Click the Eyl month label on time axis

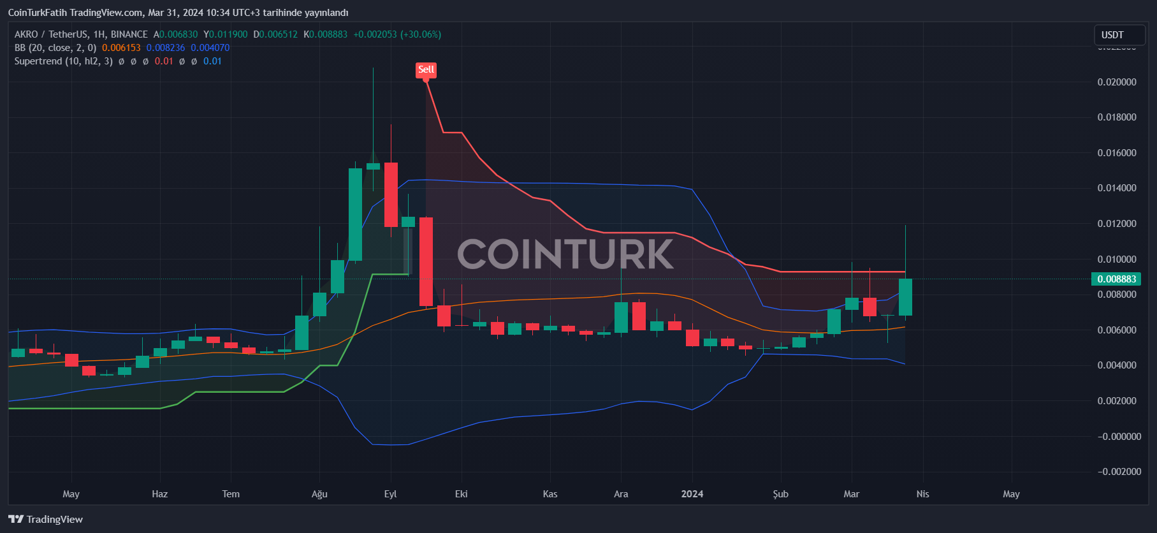(390, 494)
